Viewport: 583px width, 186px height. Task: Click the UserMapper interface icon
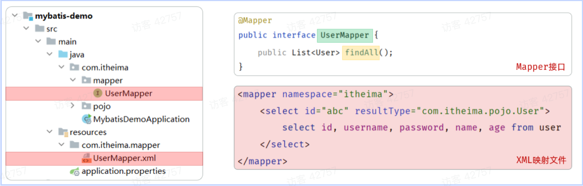click(98, 93)
